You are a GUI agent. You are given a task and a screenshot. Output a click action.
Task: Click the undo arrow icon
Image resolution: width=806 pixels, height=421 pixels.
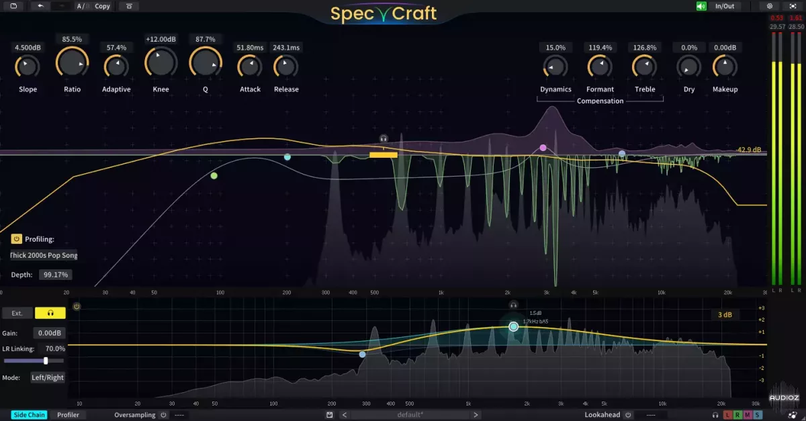point(40,6)
